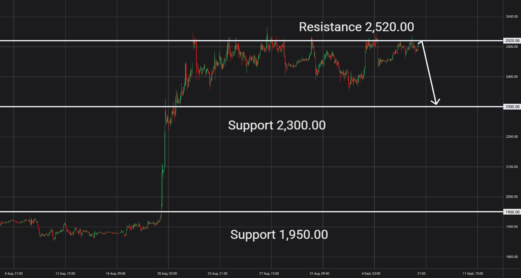
Task: Click the 31 Aug, 09:00 time label
Action: [319, 274]
